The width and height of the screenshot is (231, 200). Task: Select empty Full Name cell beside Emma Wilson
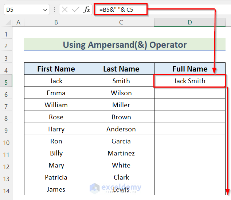pyautogui.click(x=190, y=93)
